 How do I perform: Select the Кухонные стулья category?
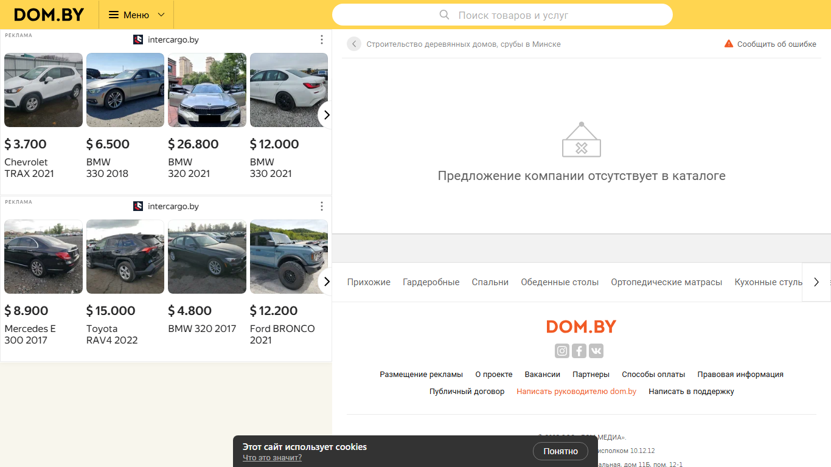pyautogui.click(x=768, y=282)
